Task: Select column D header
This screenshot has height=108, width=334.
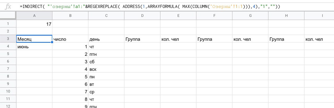Action: (x=142, y=16)
